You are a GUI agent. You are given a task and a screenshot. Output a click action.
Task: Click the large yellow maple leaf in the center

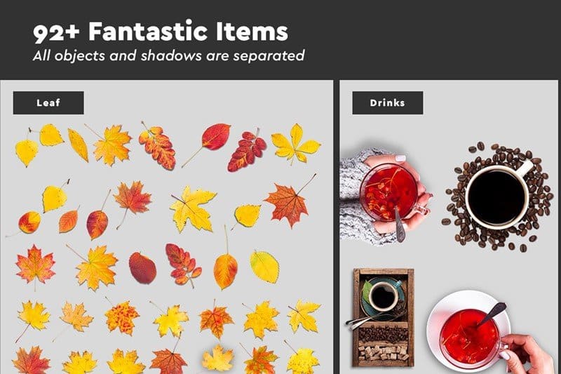192,208
